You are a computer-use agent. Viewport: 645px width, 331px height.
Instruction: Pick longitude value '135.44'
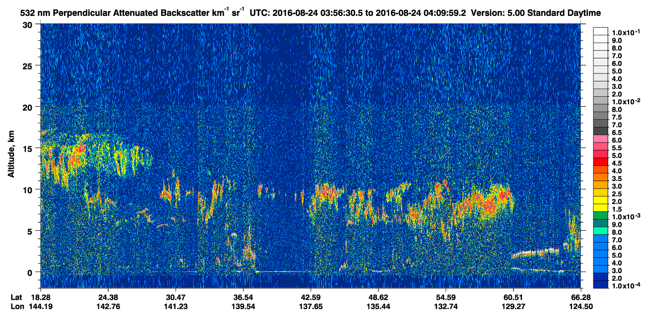click(x=378, y=306)
